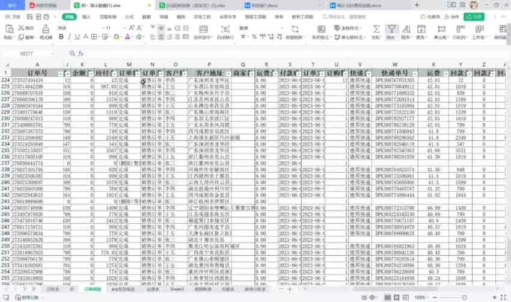Screen dimensions: 511x302
Task: Toggle underline text formatting
Action: click(x=77, y=37)
